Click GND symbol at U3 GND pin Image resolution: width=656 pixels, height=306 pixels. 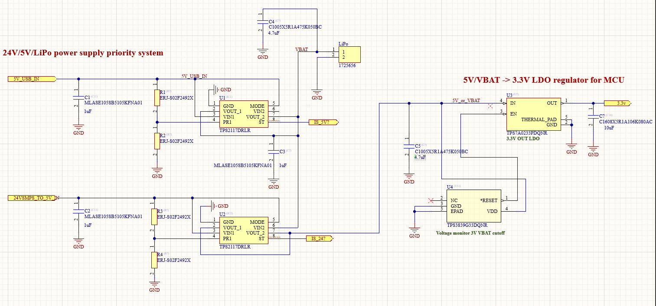572,148
